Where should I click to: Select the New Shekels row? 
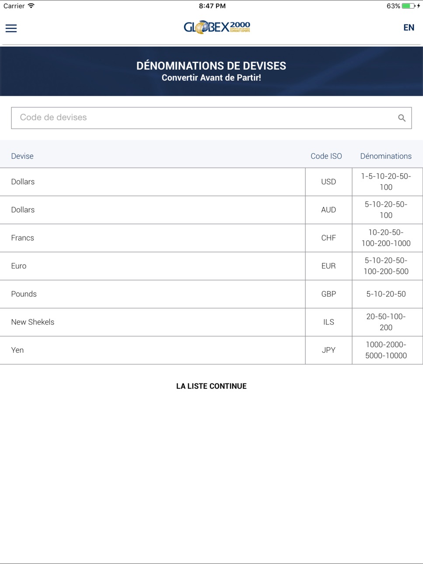(x=211, y=322)
